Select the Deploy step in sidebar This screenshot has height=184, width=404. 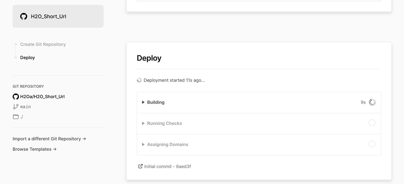(x=27, y=58)
